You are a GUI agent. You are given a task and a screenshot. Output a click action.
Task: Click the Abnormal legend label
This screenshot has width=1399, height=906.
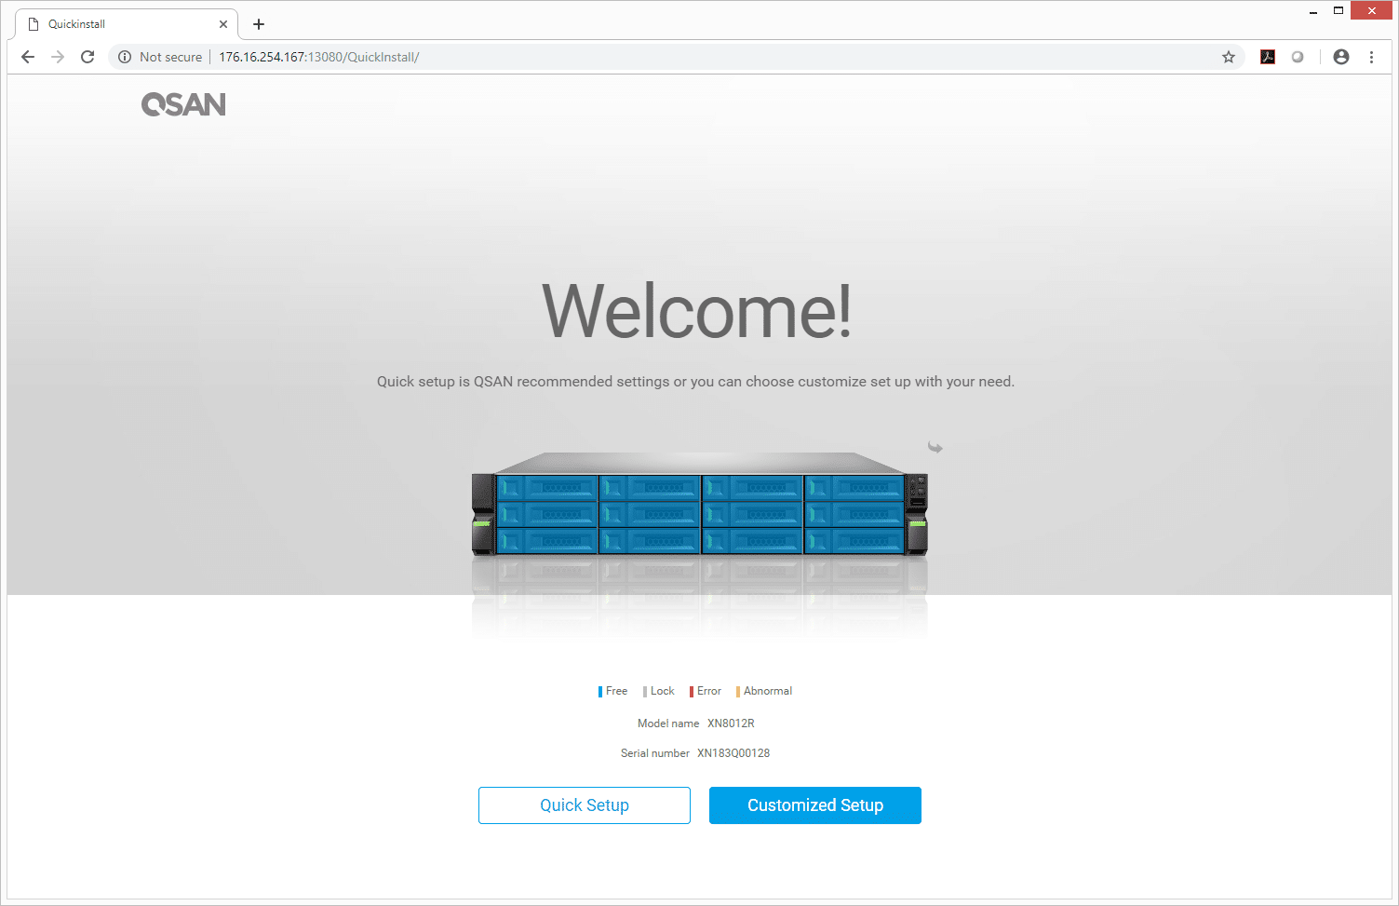click(767, 691)
